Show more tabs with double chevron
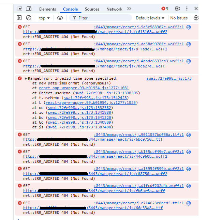207x220 pixels. (129, 9)
